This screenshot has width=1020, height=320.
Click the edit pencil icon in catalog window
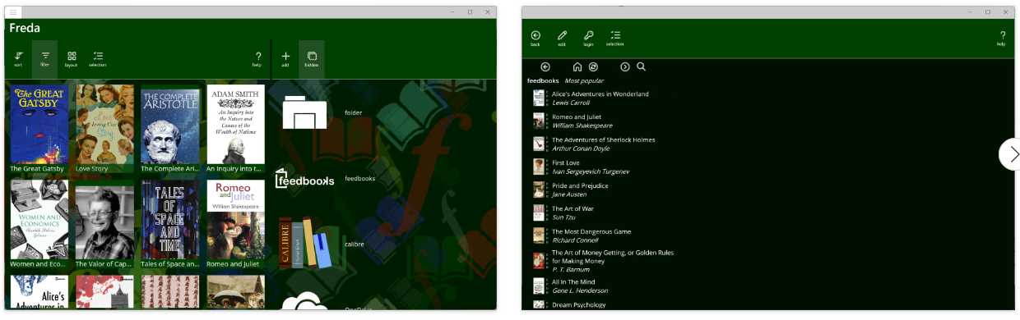pos(562,38)
